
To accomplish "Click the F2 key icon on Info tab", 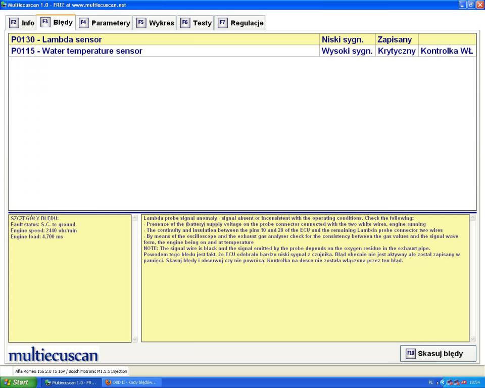I will tap(14, 23).
